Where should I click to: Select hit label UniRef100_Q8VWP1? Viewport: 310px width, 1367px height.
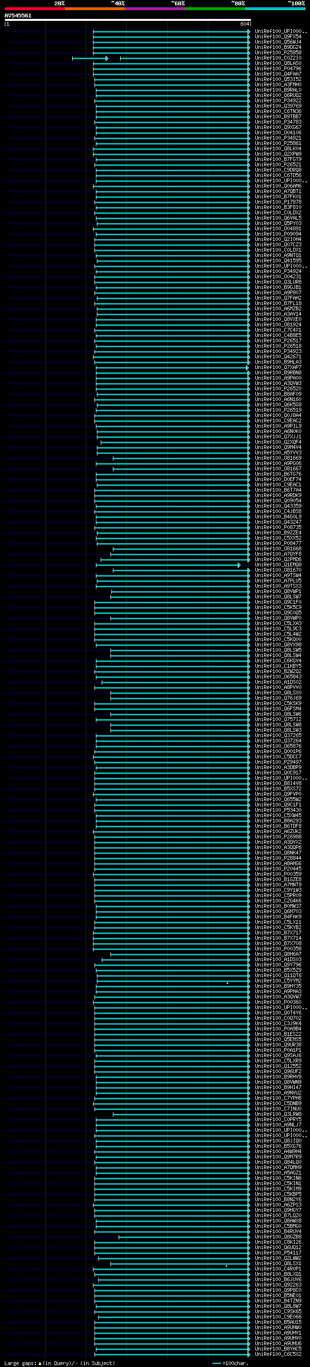pos(278,591)
